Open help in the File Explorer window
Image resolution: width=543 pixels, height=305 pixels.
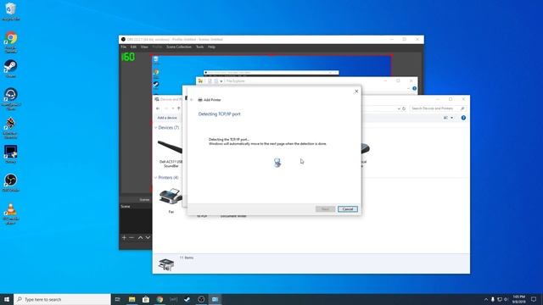(414, 88)
